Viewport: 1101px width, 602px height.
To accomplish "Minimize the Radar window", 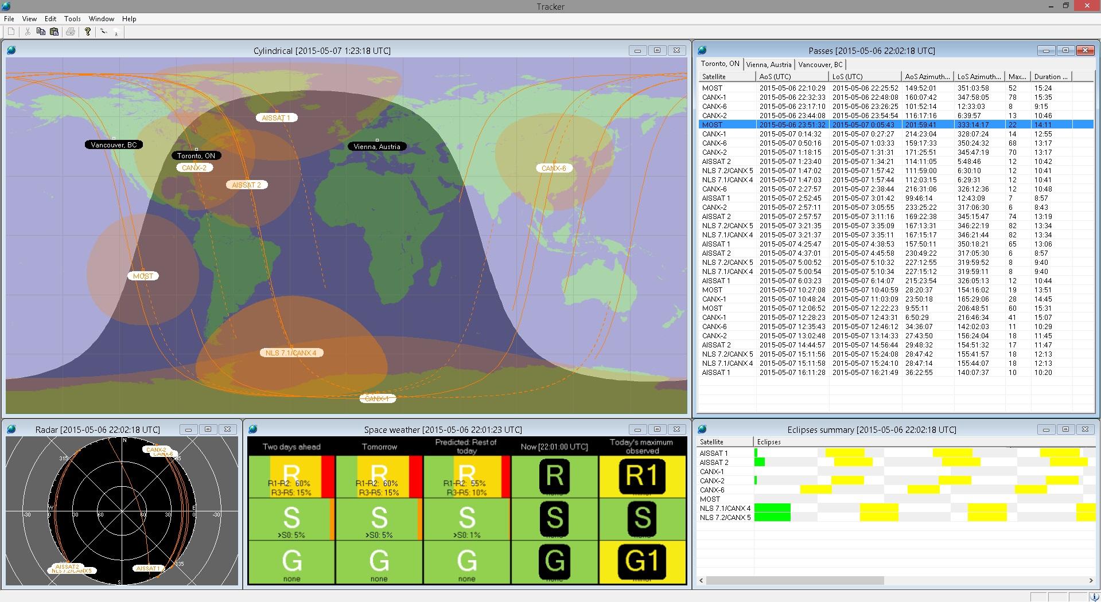I will point(188,429).
